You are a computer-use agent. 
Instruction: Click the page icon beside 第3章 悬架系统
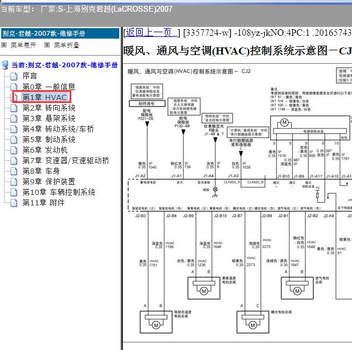[14, 119]
